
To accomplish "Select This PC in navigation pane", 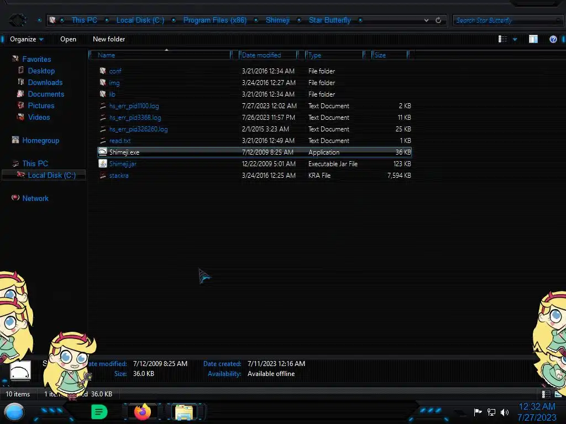I will pos(35,163).
